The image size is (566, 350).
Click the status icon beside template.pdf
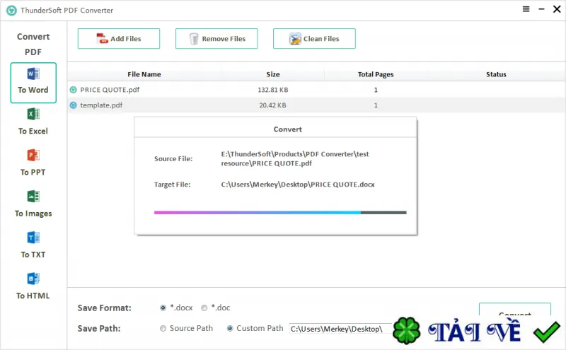coord(74,105)
